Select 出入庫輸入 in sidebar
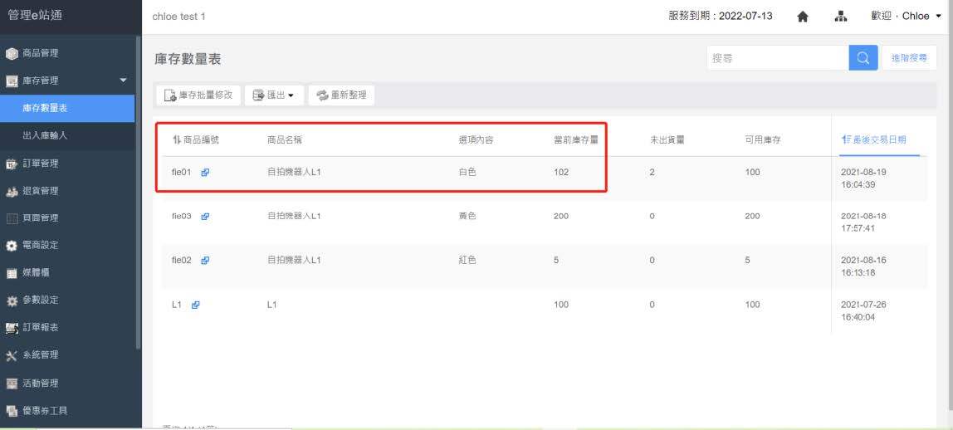Image resolution: width=953 pixels, height=430 pixels. 45,135
